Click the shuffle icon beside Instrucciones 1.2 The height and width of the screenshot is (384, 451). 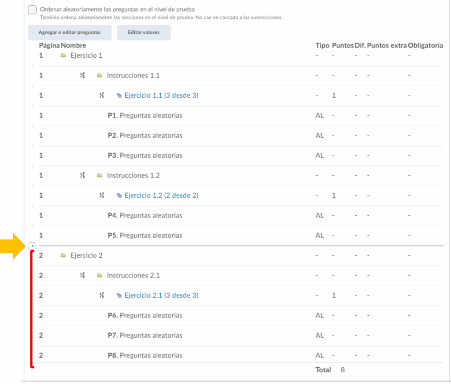82,175
